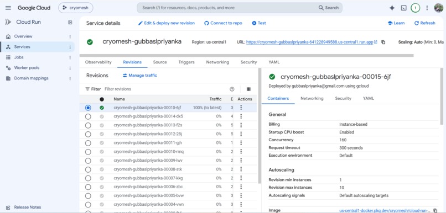
Task: Open actions menu for revision 00009-lwv
Action: pyautogui.click(x=241, y=160)
